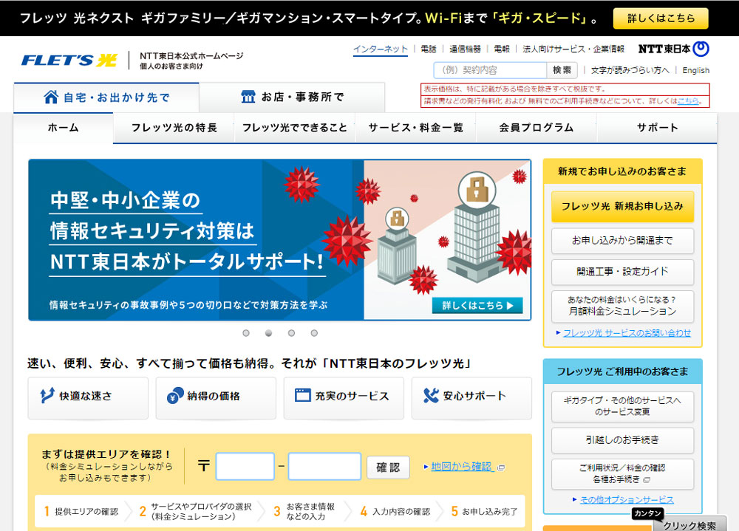Click the NTT東日本 logo
Viewport: 739px width, 531px height.
(x=673, y=49)
